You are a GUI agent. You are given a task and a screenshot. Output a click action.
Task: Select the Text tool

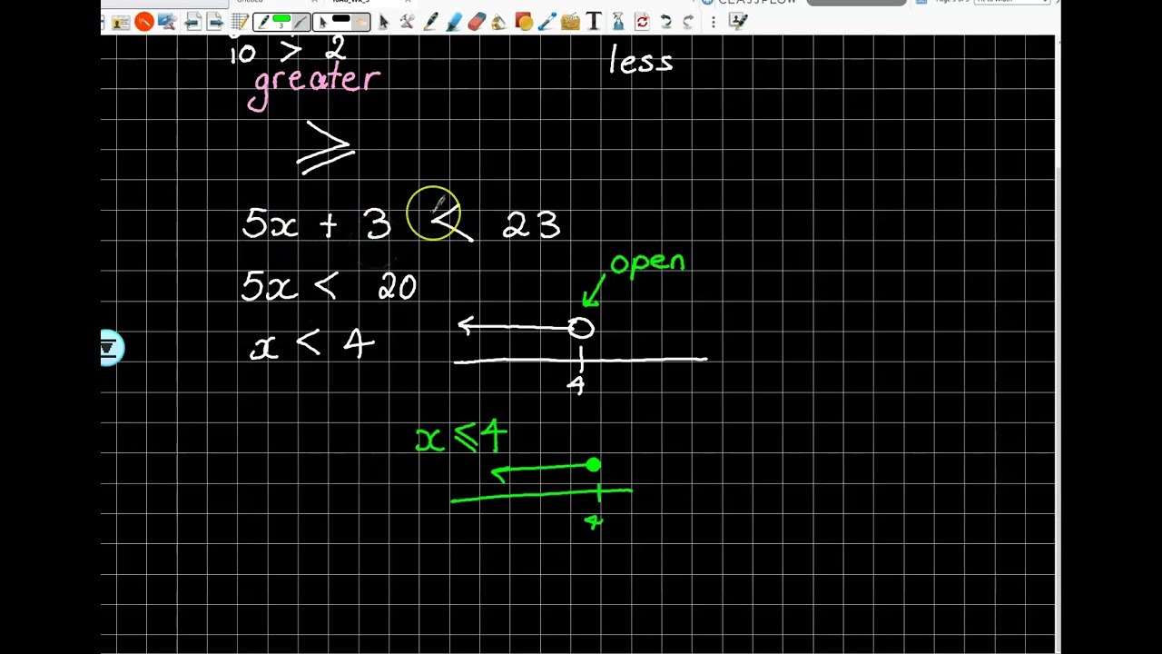point(594,22)
